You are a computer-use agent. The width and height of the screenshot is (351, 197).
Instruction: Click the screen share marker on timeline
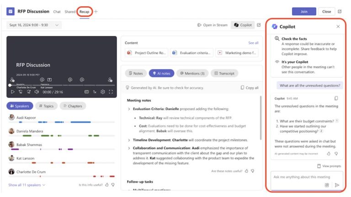(x=49, y=79)
